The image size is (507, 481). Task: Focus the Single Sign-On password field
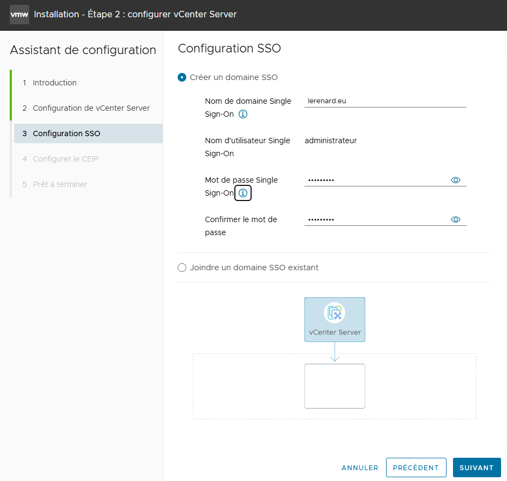(377, 180)
